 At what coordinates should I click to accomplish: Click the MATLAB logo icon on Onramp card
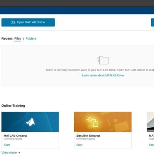(x=30, y=122)
